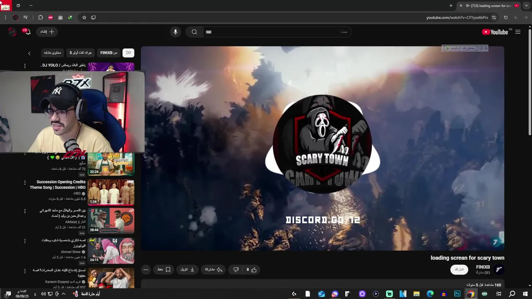Open the DJ YOLO video thumbnail
532x299 pixels.
coord(111,67)
